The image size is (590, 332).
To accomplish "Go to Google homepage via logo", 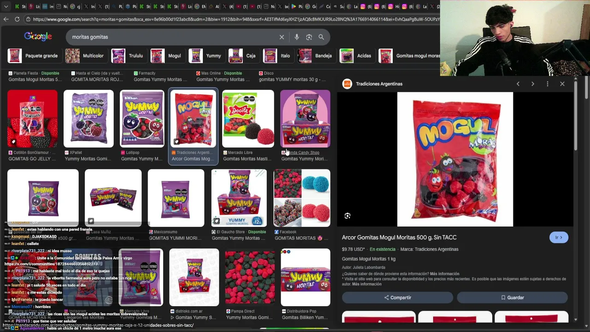I will (x=38, y=36).
